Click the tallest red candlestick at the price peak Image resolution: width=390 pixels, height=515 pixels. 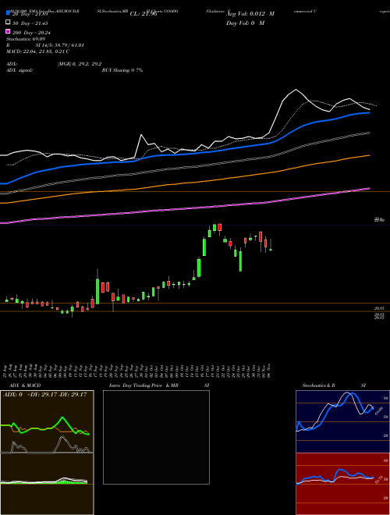click(x=220, y=227)
